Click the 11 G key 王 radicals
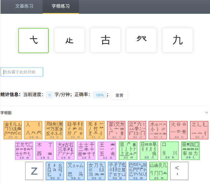Viewport: 210px width, 185px height. click(107, 151)
